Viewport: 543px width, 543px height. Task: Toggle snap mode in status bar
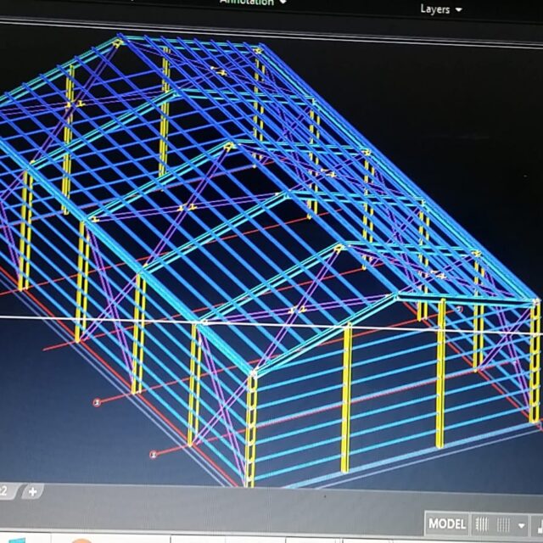coord(504,524)
